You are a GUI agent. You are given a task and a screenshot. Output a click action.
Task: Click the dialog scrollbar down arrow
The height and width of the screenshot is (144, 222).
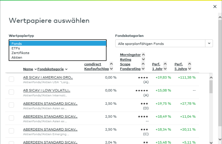220,139
